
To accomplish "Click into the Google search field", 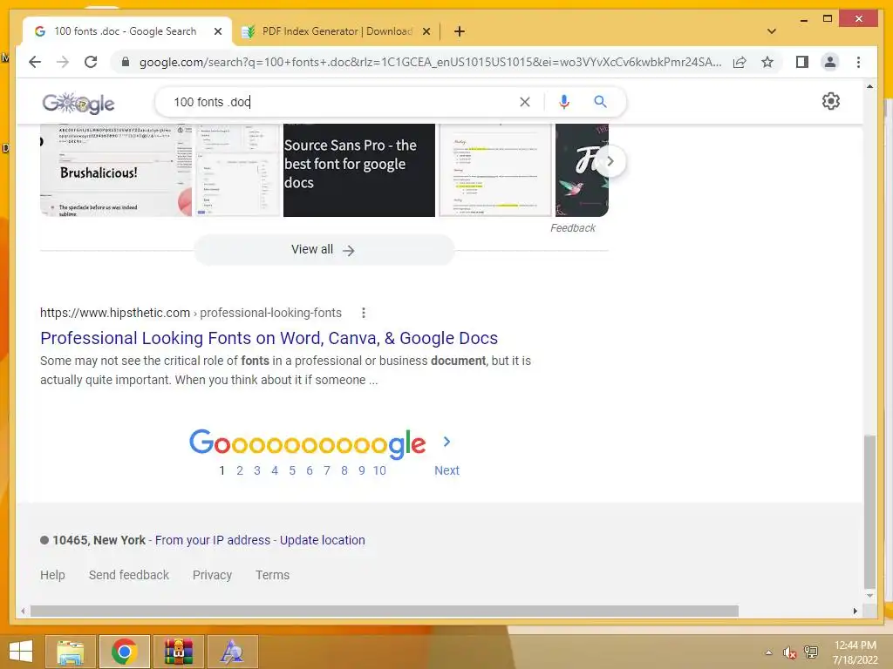I will click(x=342, y=102).
